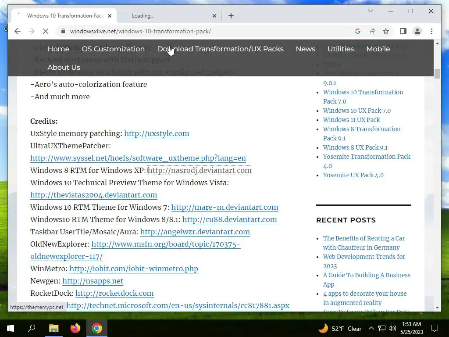This screenshot has width=449, height=337.
Task: Go back to the previous page
Action: (18, 31)
